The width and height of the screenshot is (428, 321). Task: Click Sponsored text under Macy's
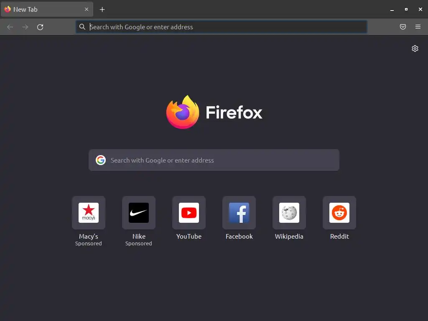click(x=89, y=244)
